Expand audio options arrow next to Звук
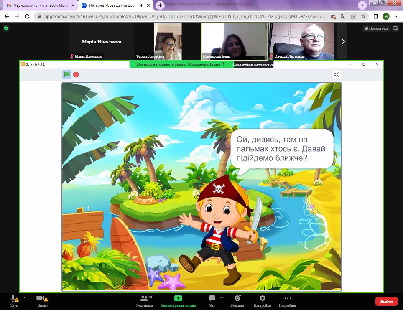403x310 pixels. click(25, 297)
